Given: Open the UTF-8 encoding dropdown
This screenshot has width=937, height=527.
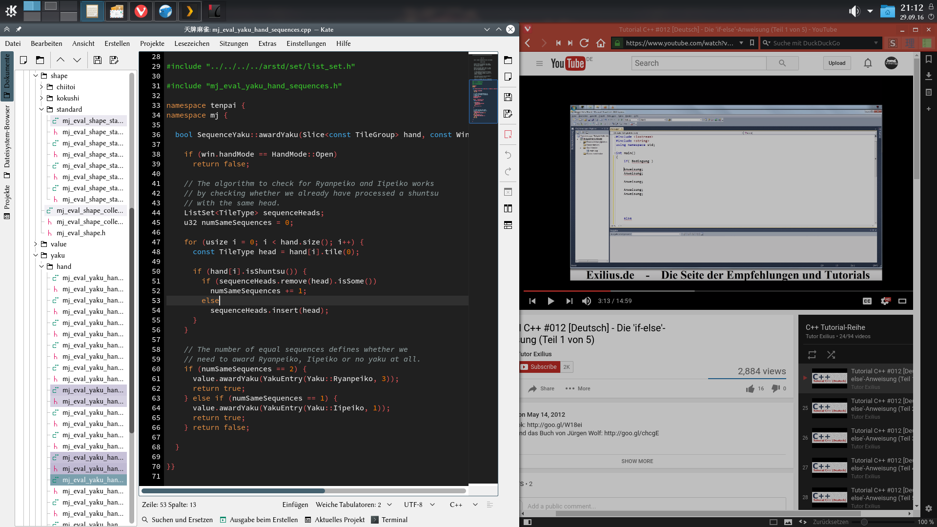Looking at the screenshot, I should [419, 505].
